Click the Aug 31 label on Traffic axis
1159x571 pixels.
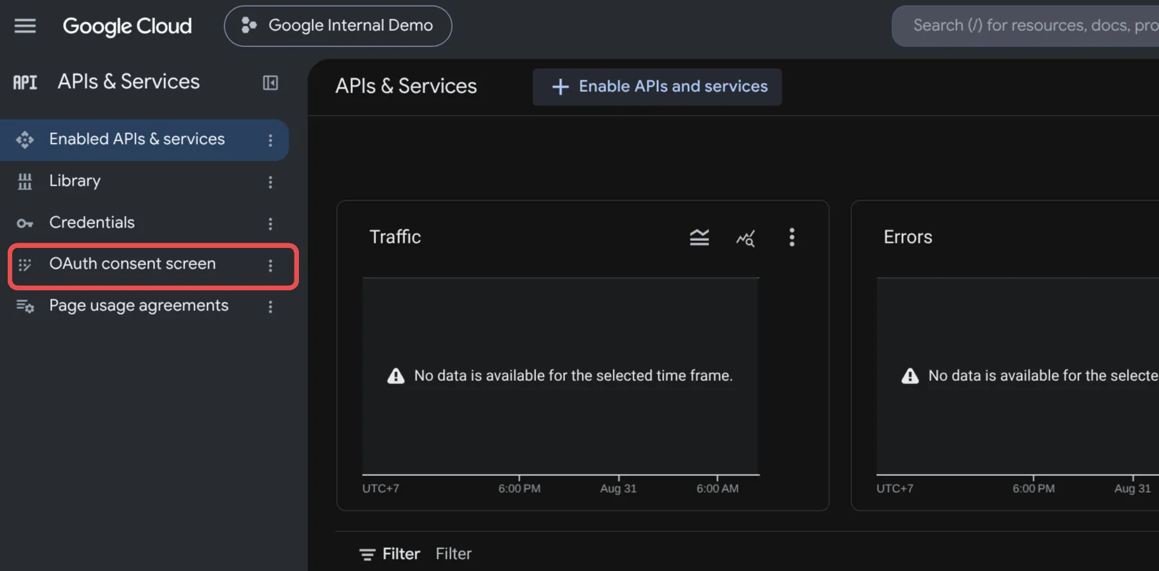pos(618,489)
